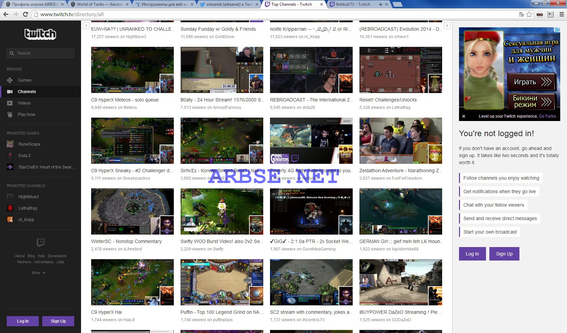567x333 pixels.
Task: Open the C9 HyperX Meteos stream thumbnail
Action: (x=132, y=70)
